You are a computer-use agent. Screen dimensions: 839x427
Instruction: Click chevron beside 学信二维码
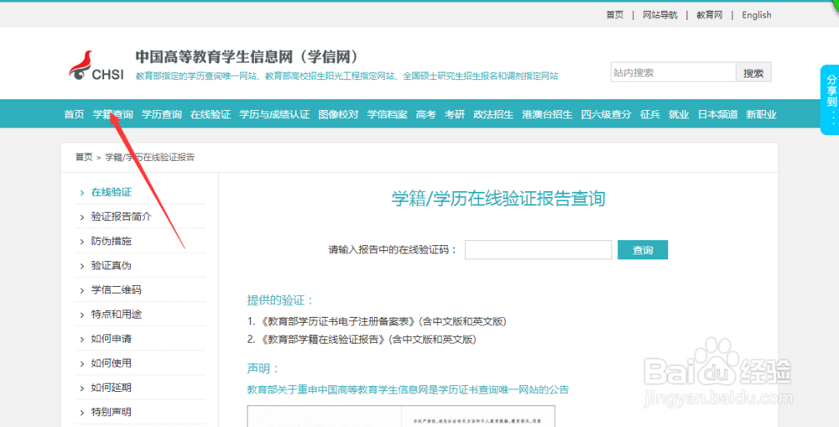82,290
